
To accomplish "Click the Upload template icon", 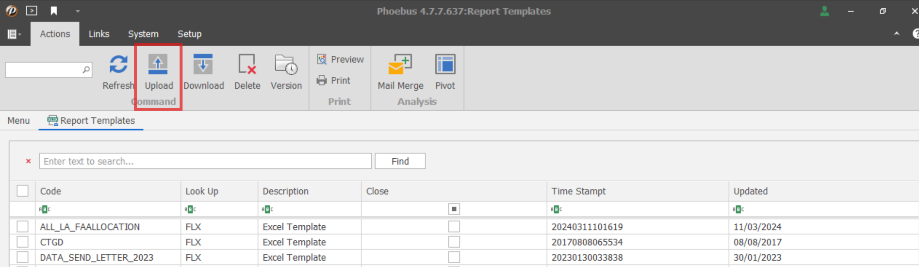I will [x=158, y=65].
